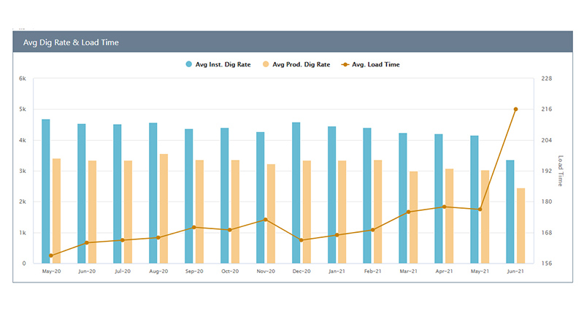This screenshot has width=584, height=319.
Task: Click the light orange legend circle marker
Action: pos(265,64)
